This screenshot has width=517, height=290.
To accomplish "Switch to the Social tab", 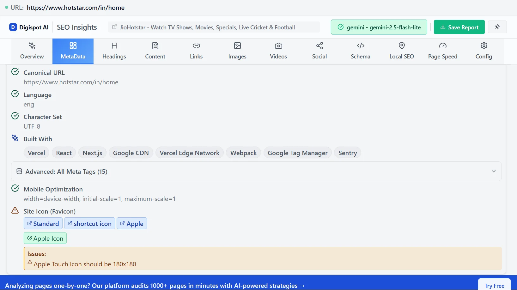I will coord(319,51).
